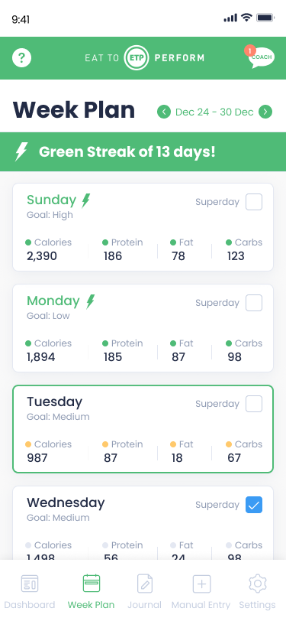Open help via question mark icon
Image resolution: width=286 pixels, height=621 pixels.
tap(21, 58)
